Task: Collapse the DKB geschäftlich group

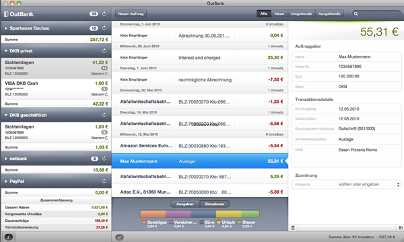Action: [6, 115]
